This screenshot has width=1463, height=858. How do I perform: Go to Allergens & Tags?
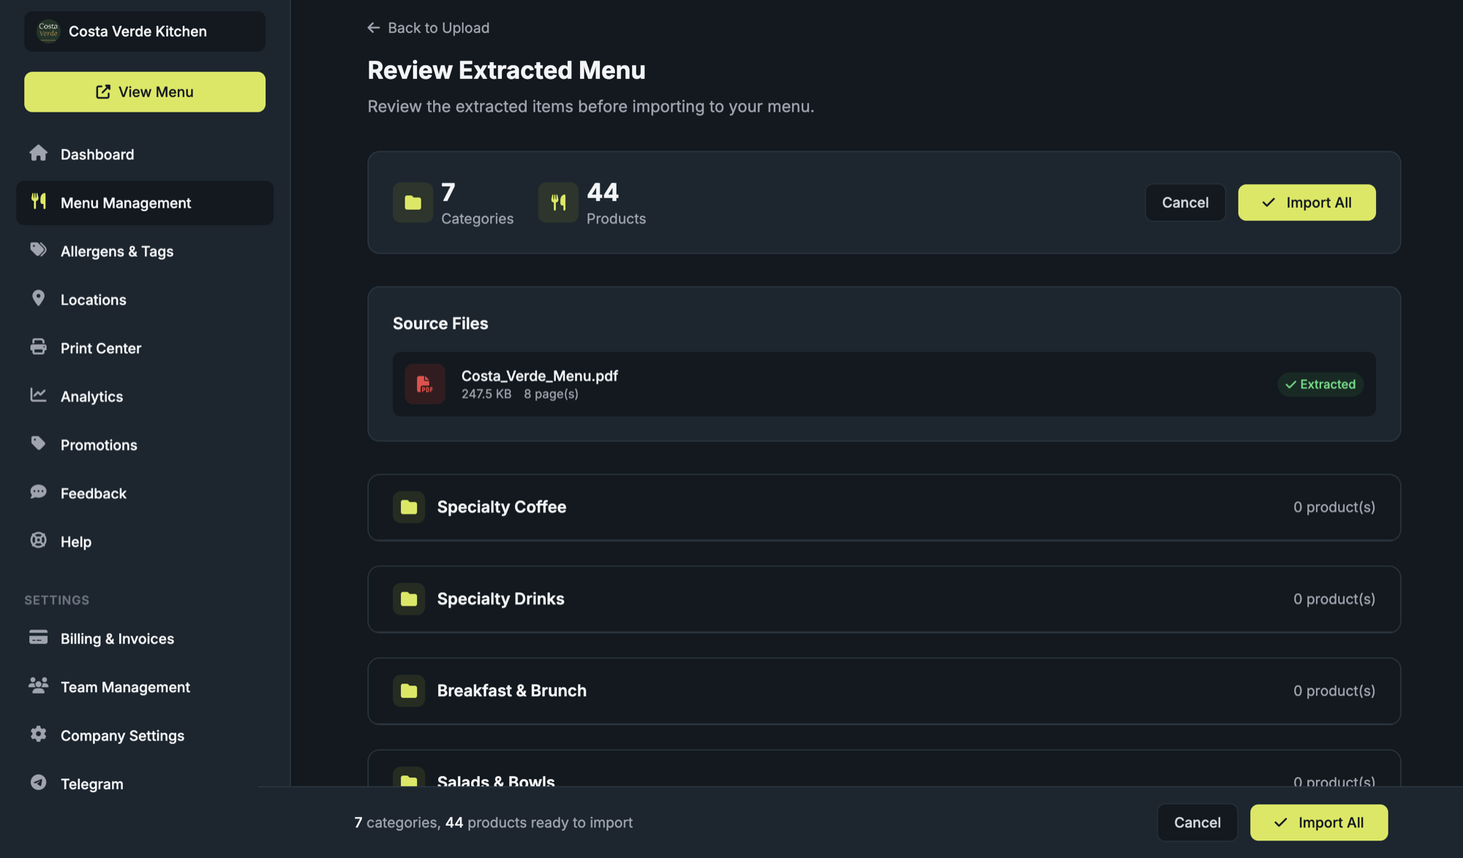tap(145, 251)
